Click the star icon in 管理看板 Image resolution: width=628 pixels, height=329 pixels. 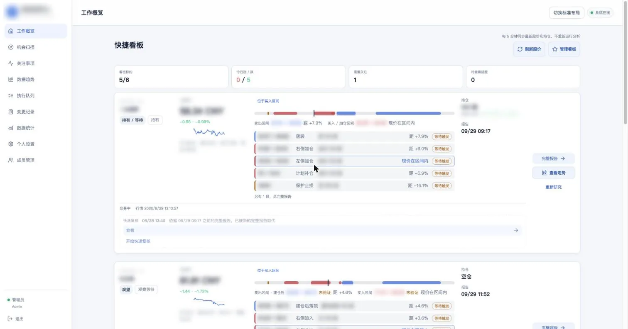click(x=554, y=49)
